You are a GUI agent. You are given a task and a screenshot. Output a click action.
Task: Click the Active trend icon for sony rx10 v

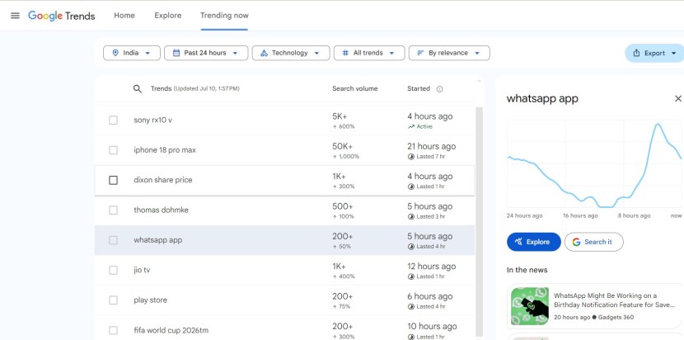coord(411,127)
